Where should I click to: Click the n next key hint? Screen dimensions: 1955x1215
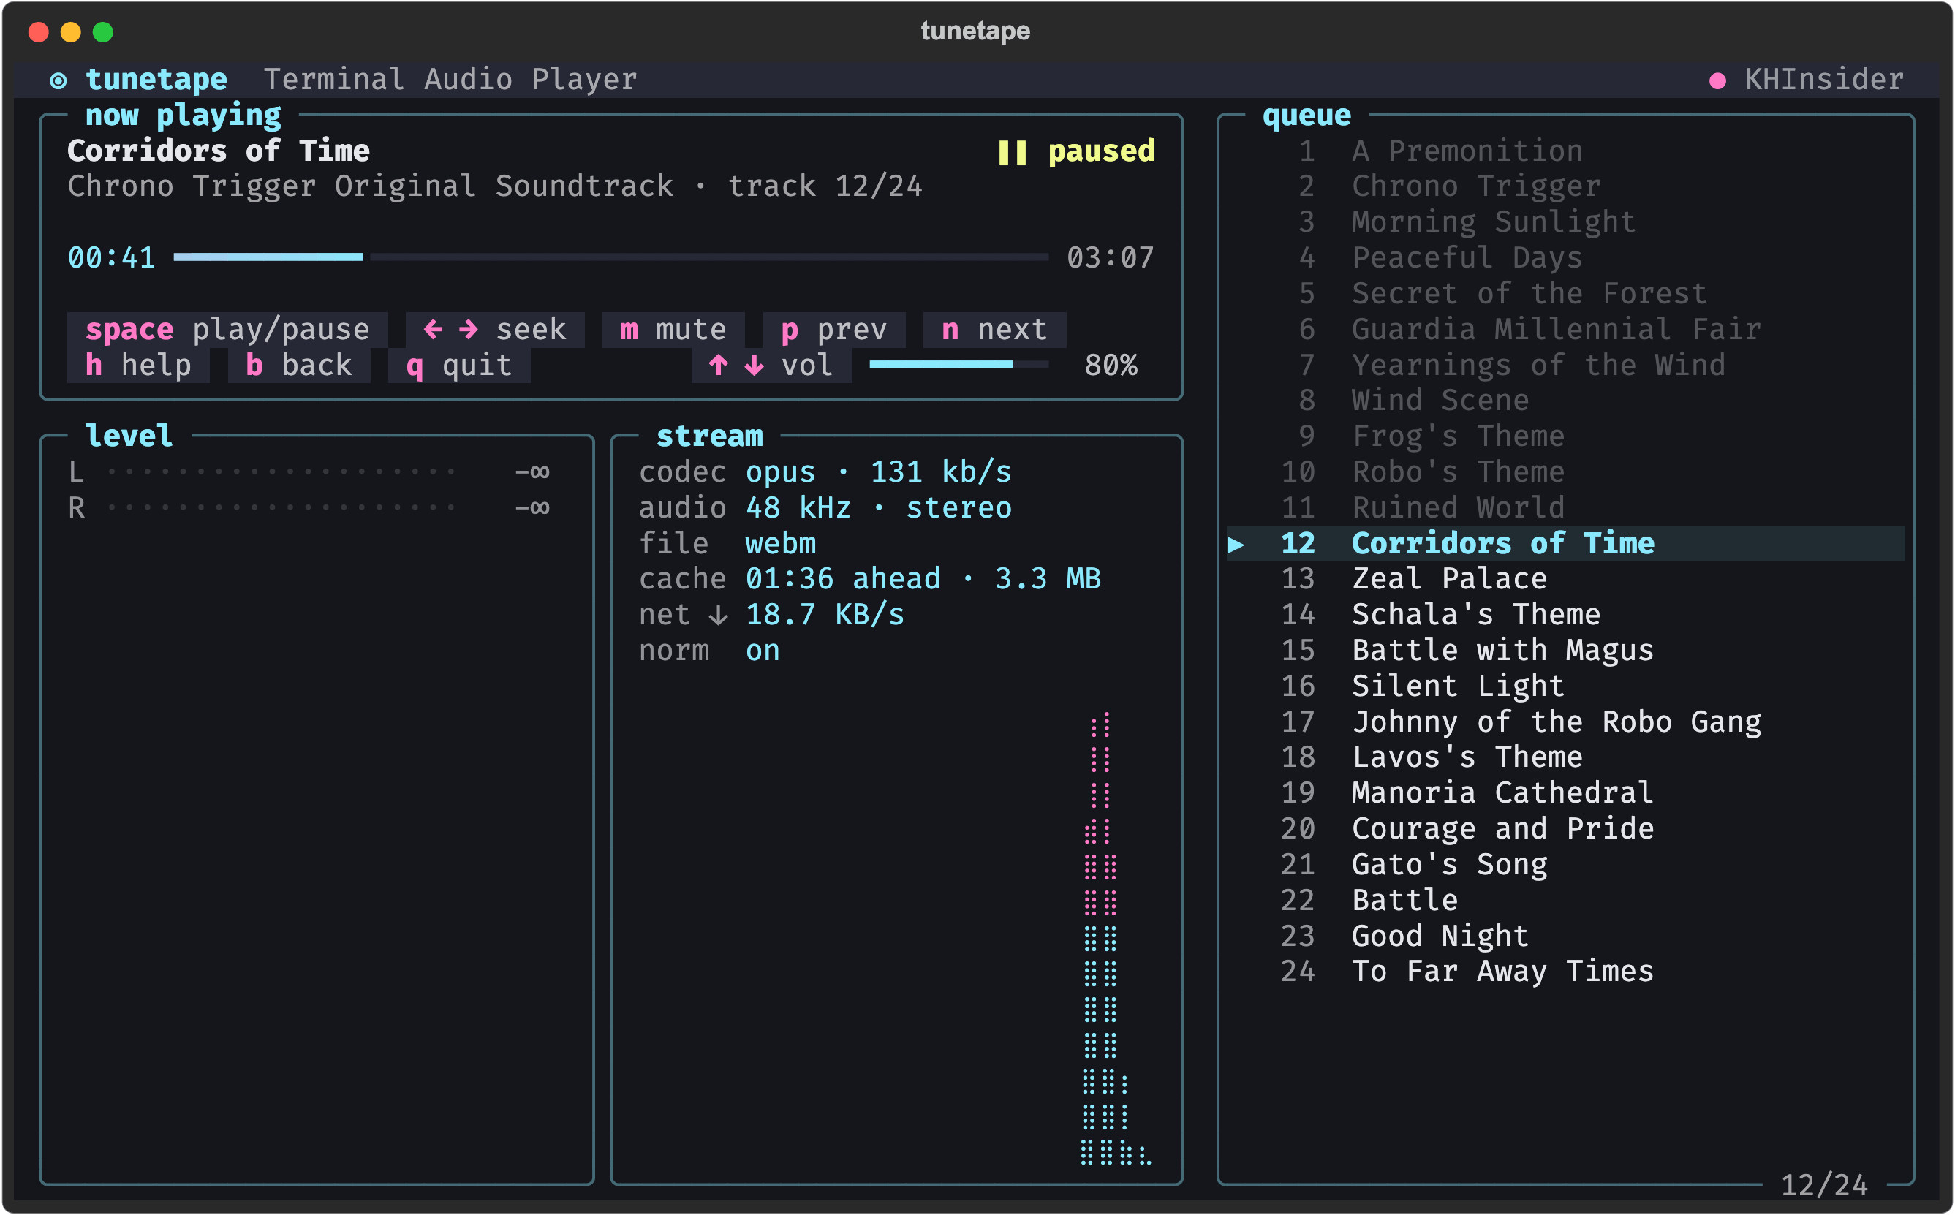tap(995, 330)
